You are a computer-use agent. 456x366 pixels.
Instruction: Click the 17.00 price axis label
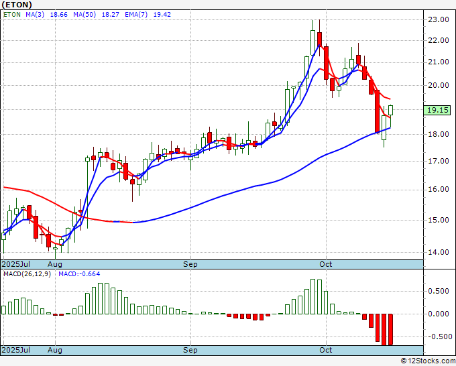(439, 161)
